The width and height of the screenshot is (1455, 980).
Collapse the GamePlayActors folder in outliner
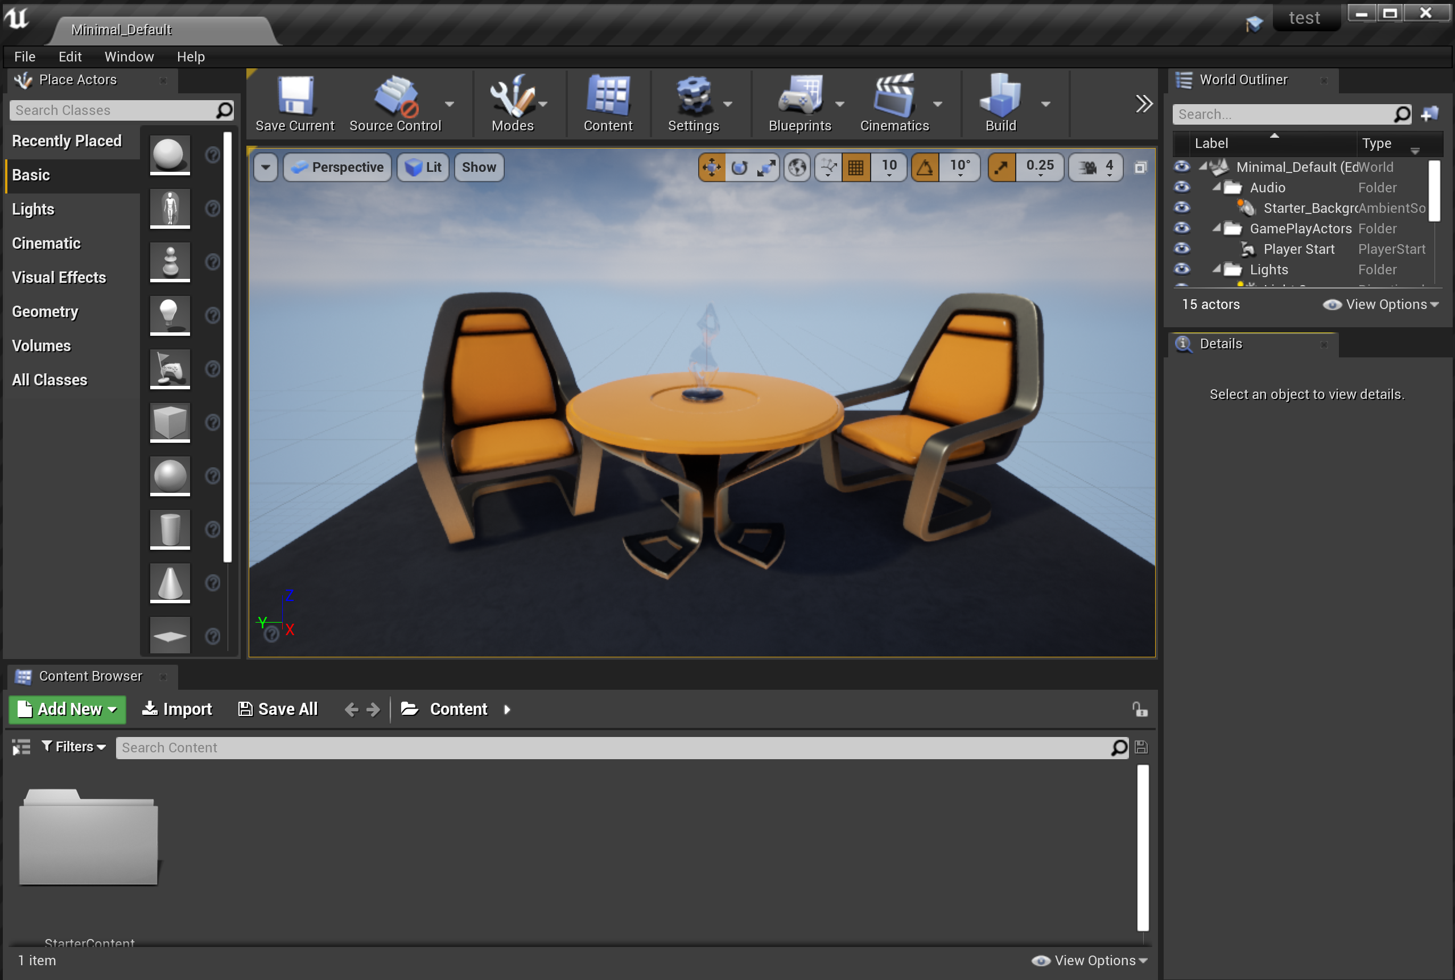pos(1216,229)
